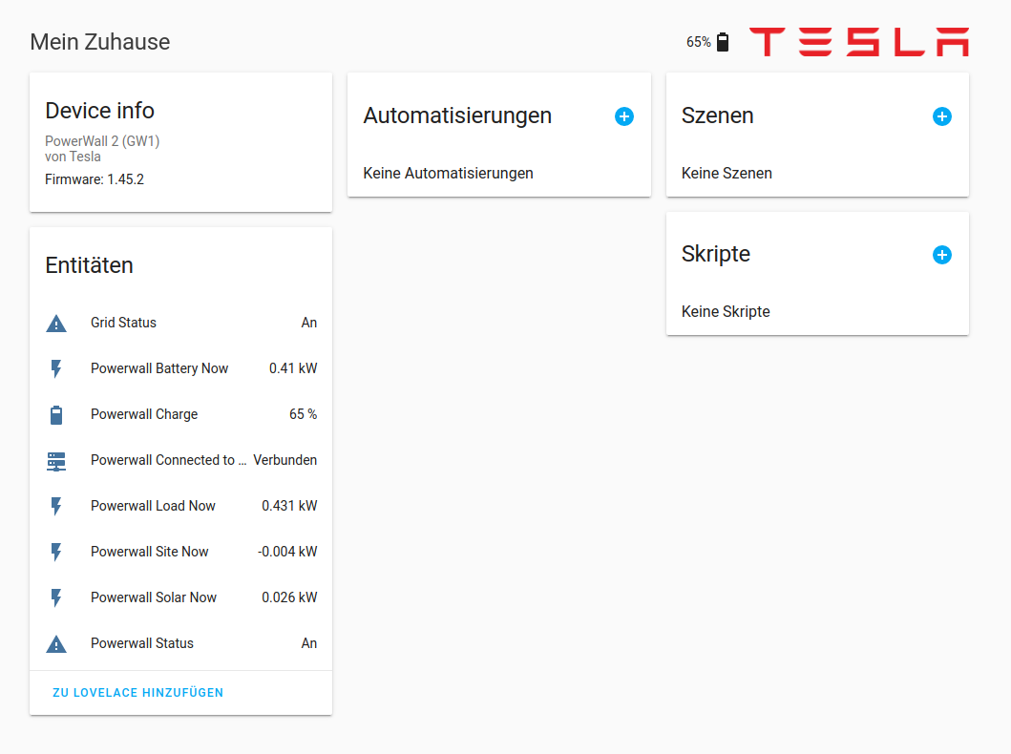The width and height of the screenshot is (1011, 754).
Task: Add a new script in Skripte card
Action: [x=942, y=255]
